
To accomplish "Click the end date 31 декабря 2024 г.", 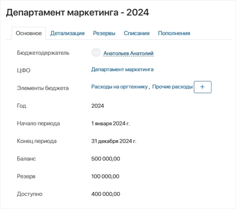I will tap(114, 141).
